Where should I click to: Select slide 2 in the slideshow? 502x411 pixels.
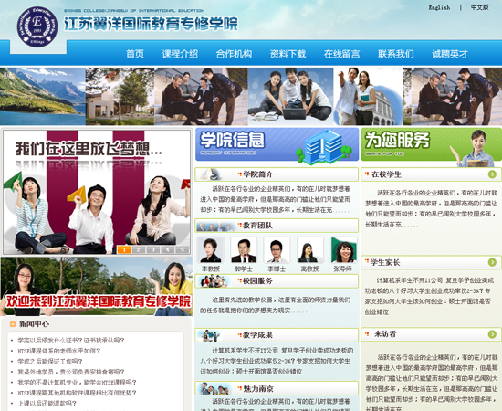pos(139,249)
